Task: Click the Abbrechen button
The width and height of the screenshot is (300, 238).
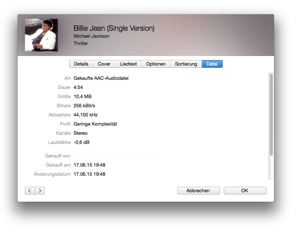Action: click(x=199, y=190)
